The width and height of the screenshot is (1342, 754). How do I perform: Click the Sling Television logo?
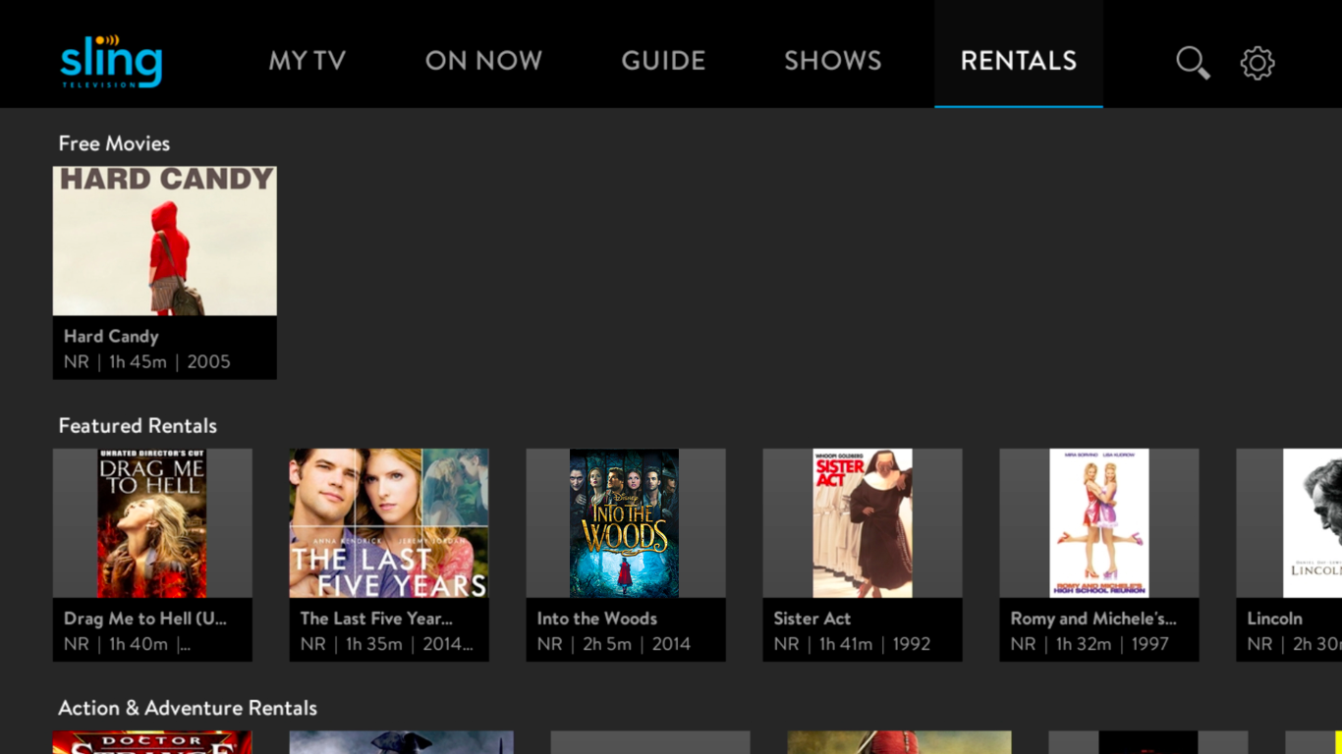pos(111,61)
